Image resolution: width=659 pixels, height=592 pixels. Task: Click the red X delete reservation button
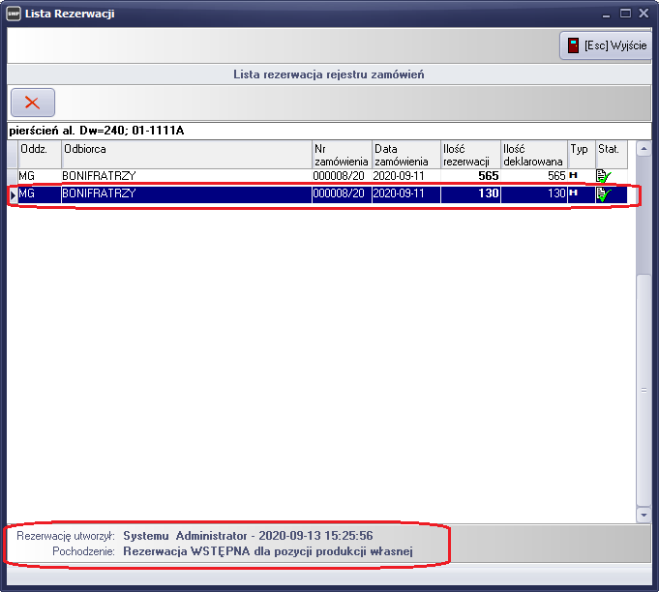32,103
